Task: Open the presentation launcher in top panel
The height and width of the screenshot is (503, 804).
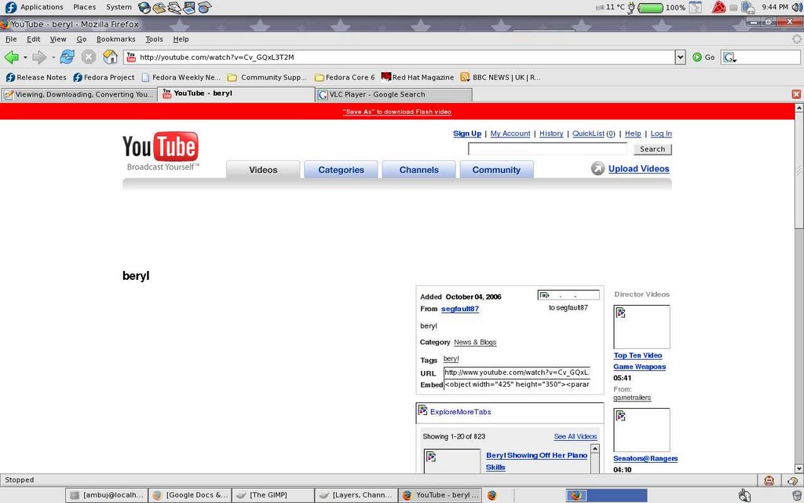Action: point(189,7)
